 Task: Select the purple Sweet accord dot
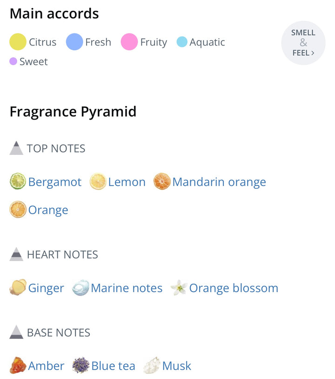coord(13,61)
